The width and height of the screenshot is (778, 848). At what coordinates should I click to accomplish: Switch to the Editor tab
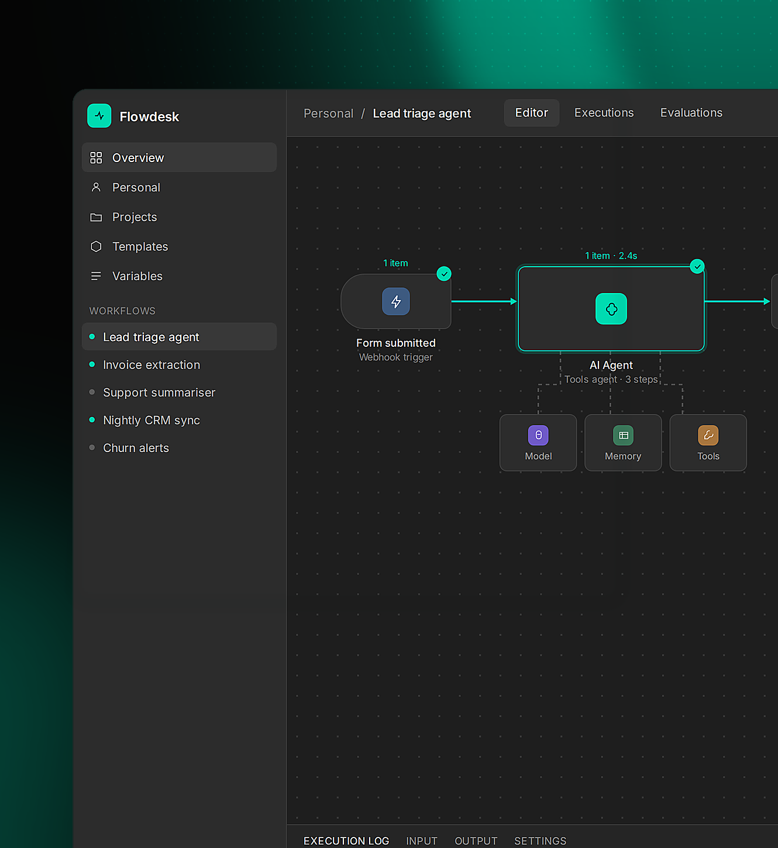(532, 113)
